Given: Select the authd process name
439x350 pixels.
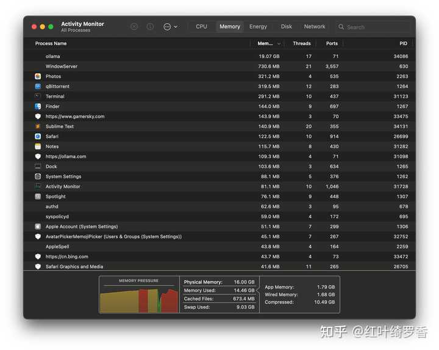Looking at the screenshot, I should click(x=52, y=206).
